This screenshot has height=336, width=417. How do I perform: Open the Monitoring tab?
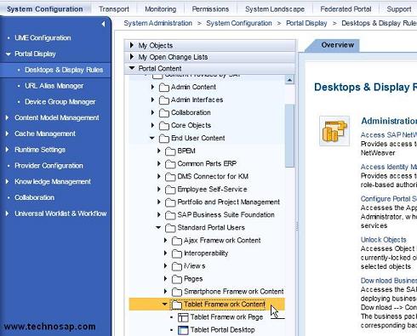(x=160, y=9)
